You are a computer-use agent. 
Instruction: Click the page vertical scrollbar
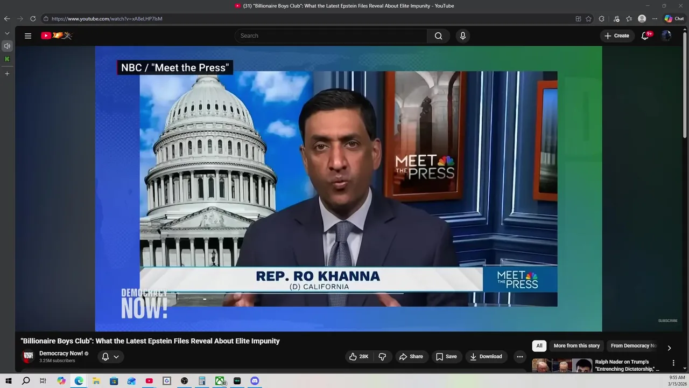(x=685, y=86)
